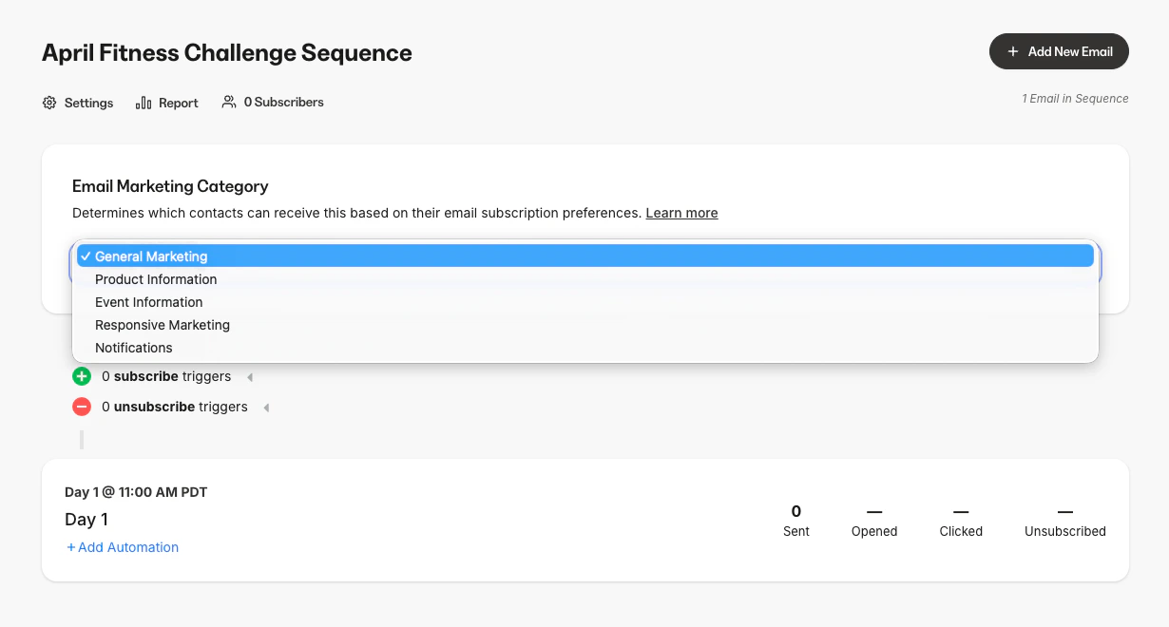Open the 0 Subscribers view
1169x627 pixels.
click(x=282, y=101)
